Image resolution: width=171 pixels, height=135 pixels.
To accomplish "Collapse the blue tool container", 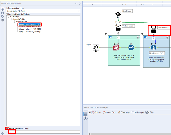I will click(x=168, y=37).
